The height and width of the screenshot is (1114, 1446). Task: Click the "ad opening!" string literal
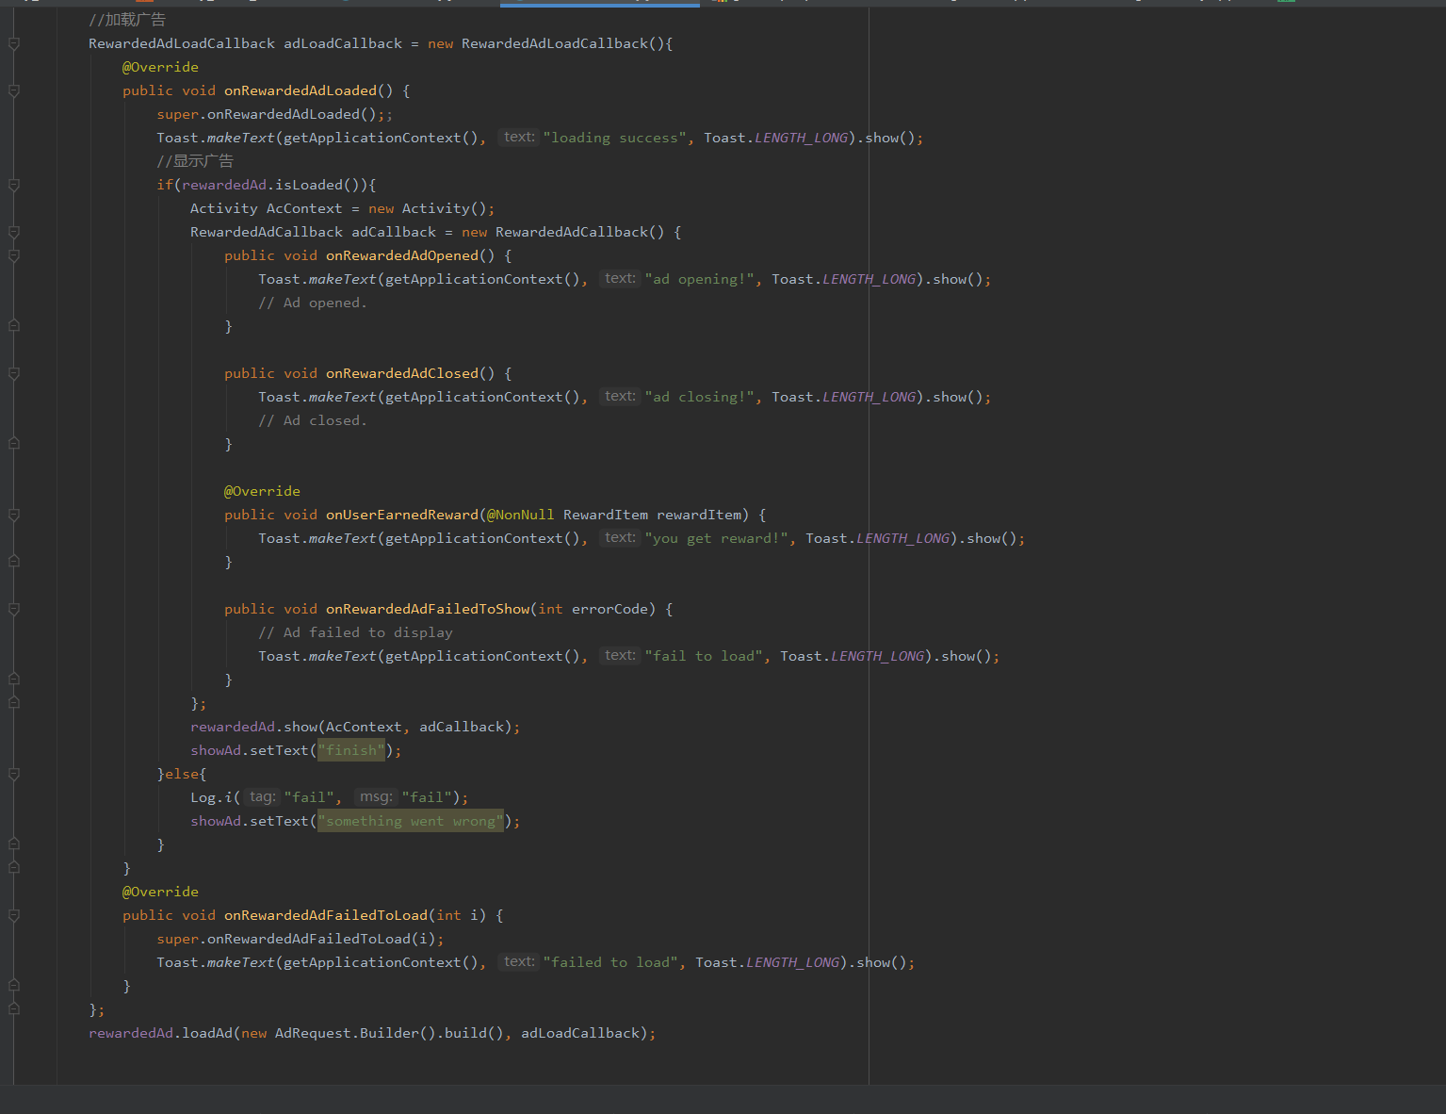[700, 279]
